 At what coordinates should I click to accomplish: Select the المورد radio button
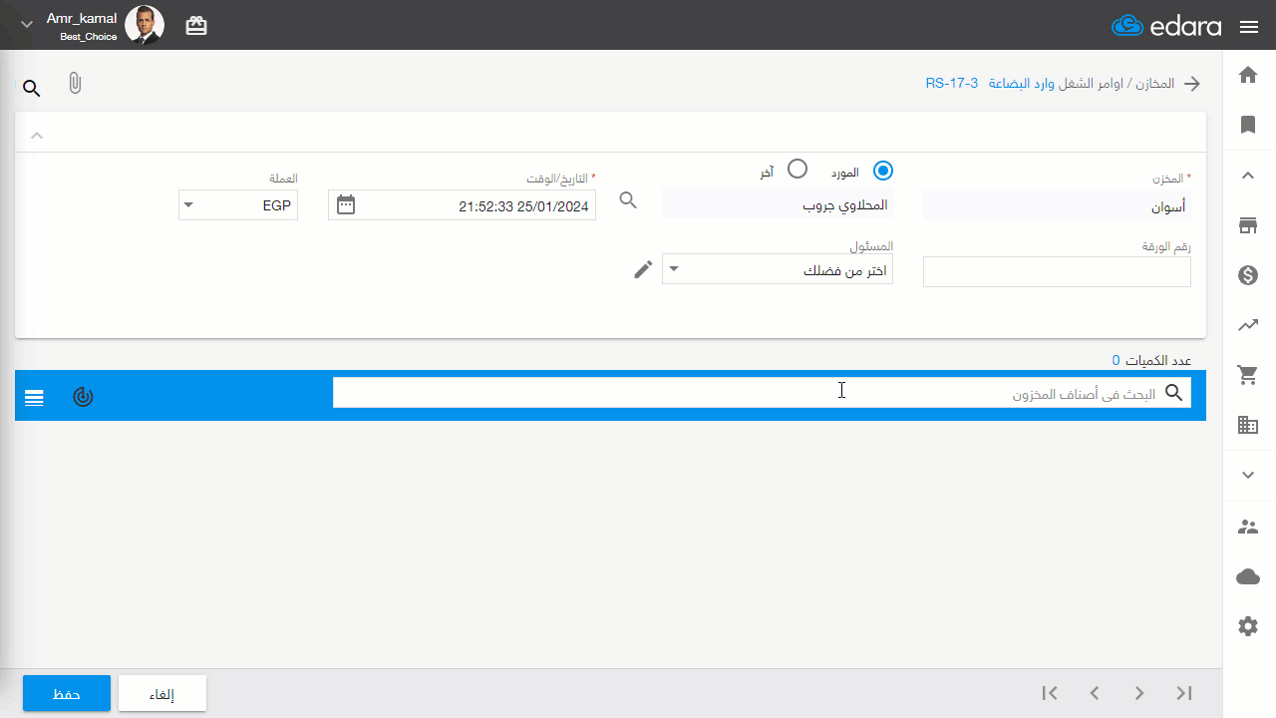pos(883,171)
